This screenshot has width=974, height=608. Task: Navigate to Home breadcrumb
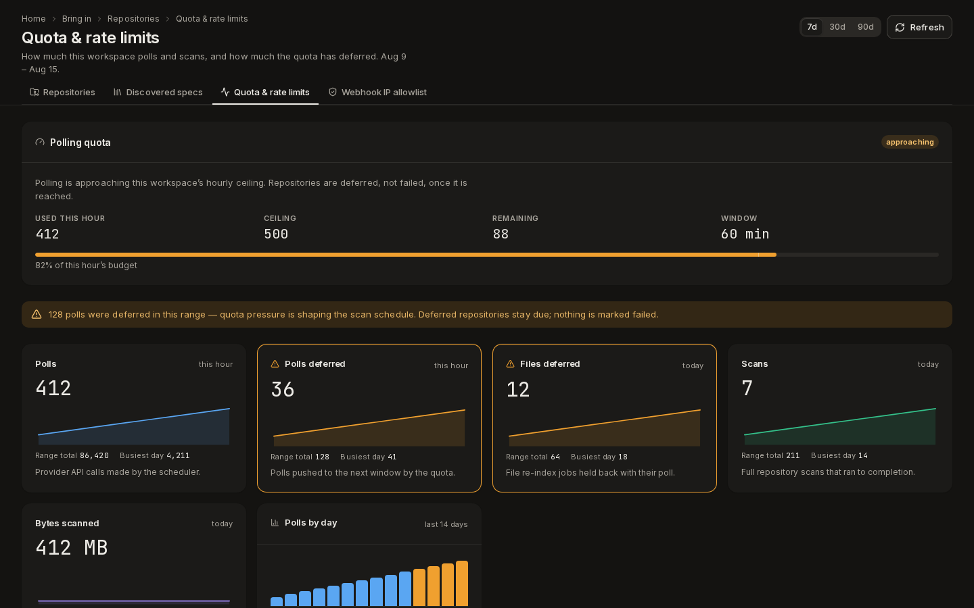click(34, 19)
